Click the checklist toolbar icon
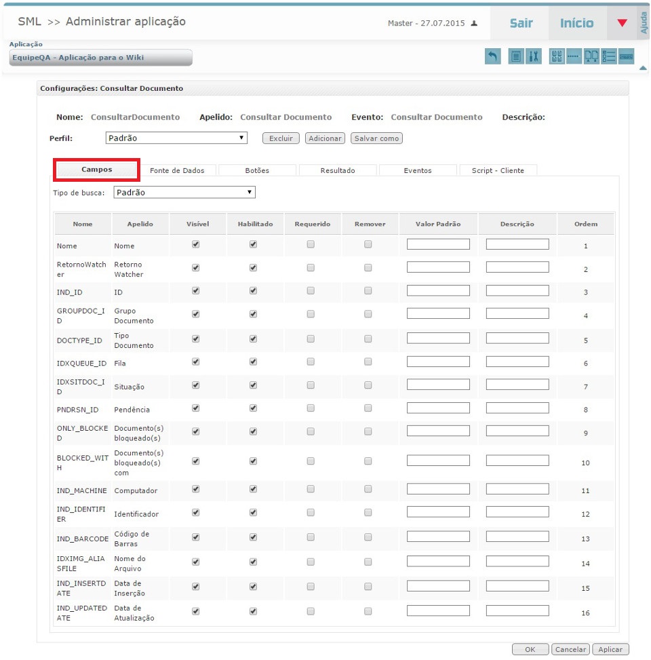The height and width of the screenshot is (660, 651). [x=608, y=58]
